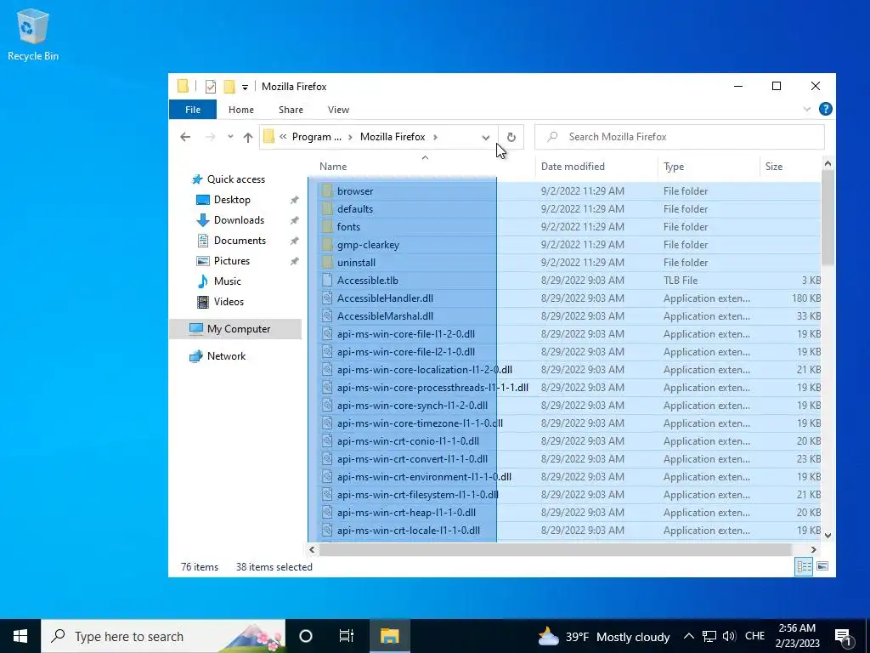Click the Search Mozilla Firefox box
The height and width of the screenshot is (653, 870).
click(x=679, y=137)
